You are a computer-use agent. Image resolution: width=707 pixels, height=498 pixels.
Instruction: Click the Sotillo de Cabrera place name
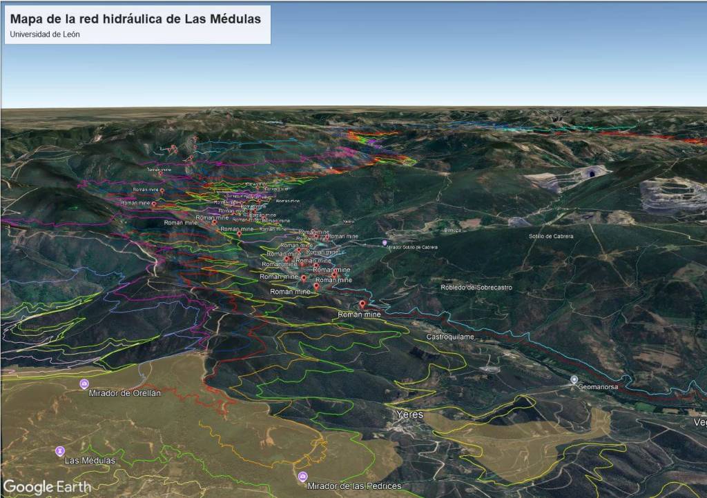point(551,236)
